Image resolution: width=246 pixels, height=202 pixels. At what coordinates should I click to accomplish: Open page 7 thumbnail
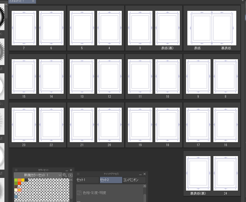(x=24, y=28)
